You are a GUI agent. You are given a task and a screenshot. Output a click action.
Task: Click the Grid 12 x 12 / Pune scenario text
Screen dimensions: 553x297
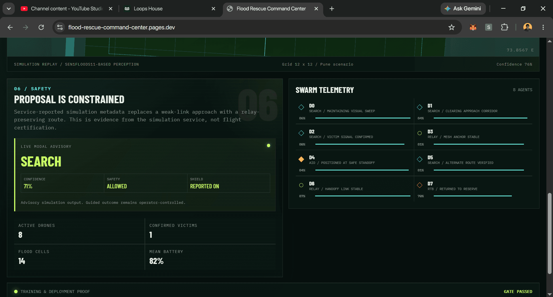(317, 64)
